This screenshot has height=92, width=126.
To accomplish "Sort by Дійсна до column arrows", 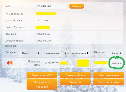I will pyautogui.click(x=106, y=55).
